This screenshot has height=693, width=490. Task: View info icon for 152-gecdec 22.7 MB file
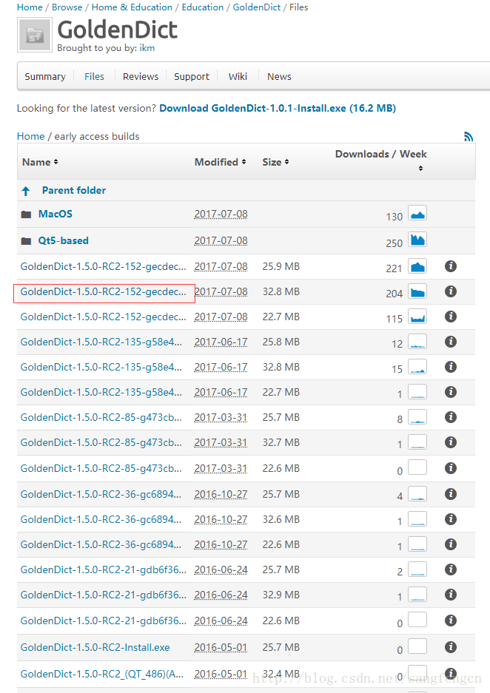click(451, 317)
